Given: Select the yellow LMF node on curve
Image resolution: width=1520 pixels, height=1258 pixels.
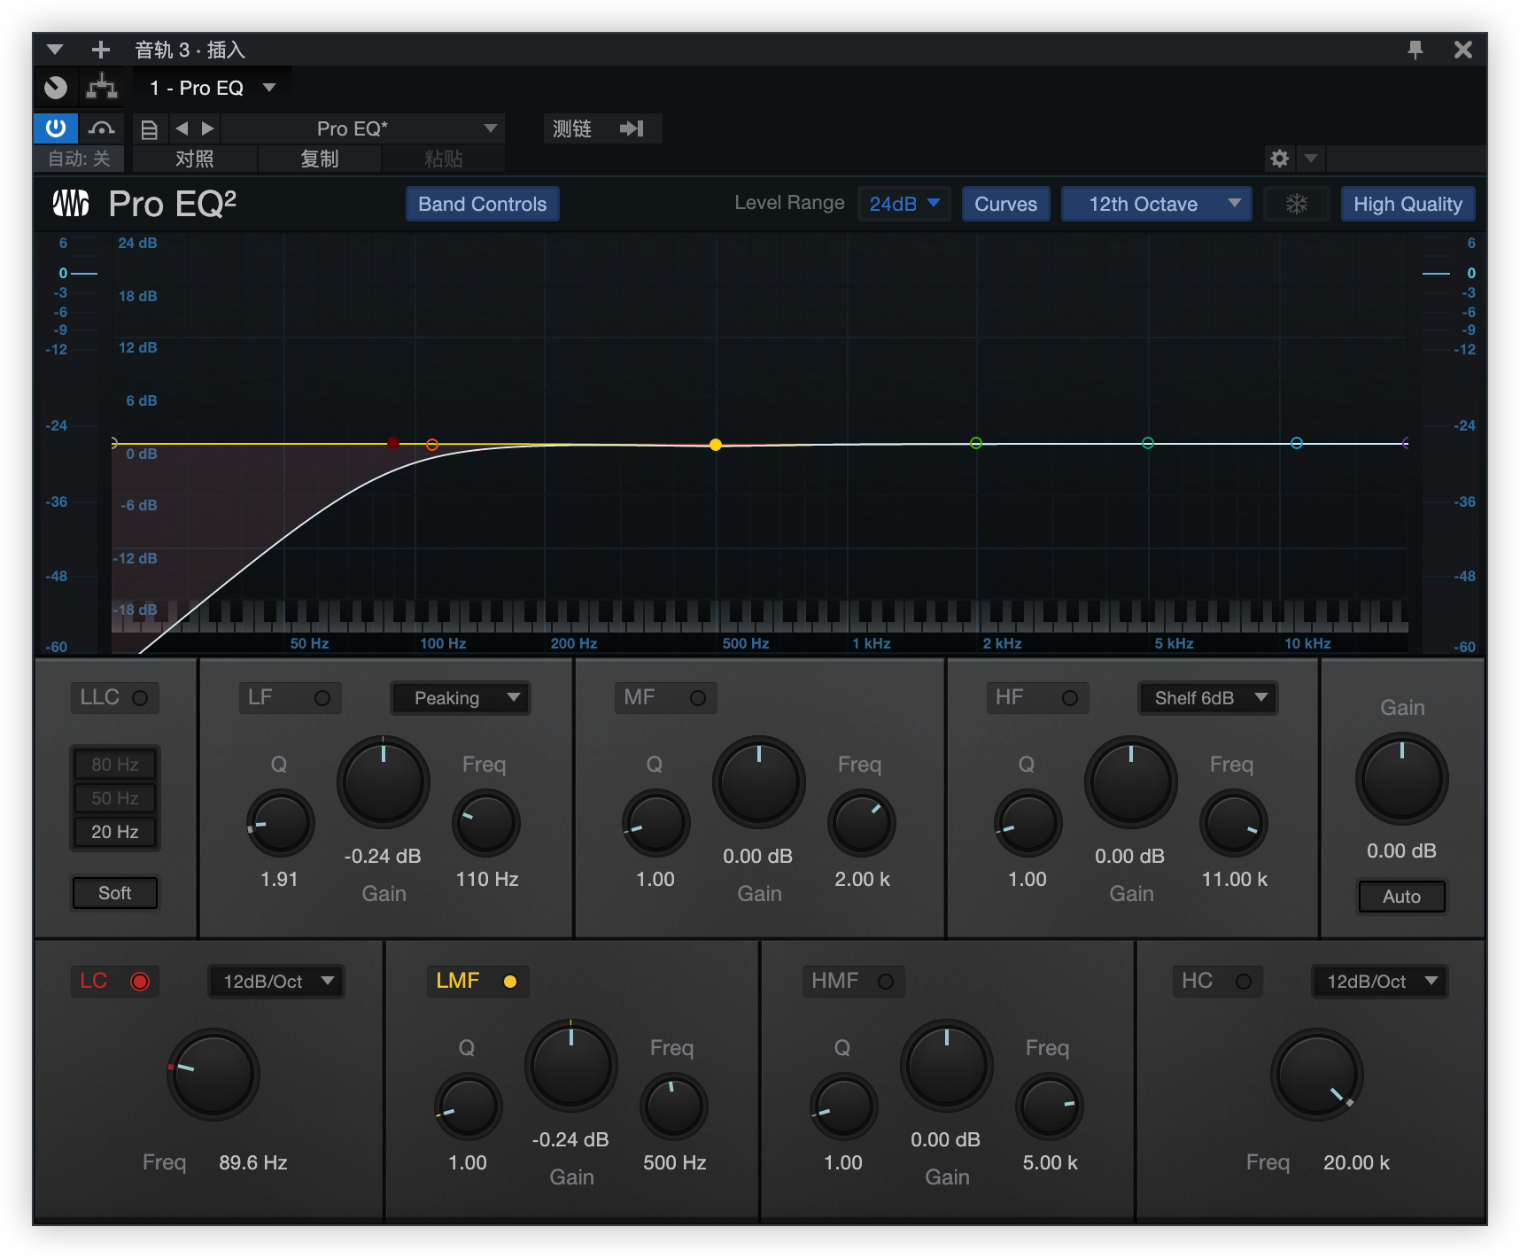Looking at the screenshot, I should click(716, 445).
